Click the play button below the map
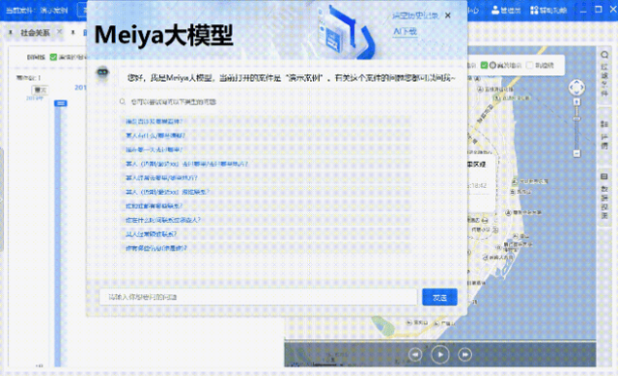This screenshot has width=618, height=376. [440, 355]
